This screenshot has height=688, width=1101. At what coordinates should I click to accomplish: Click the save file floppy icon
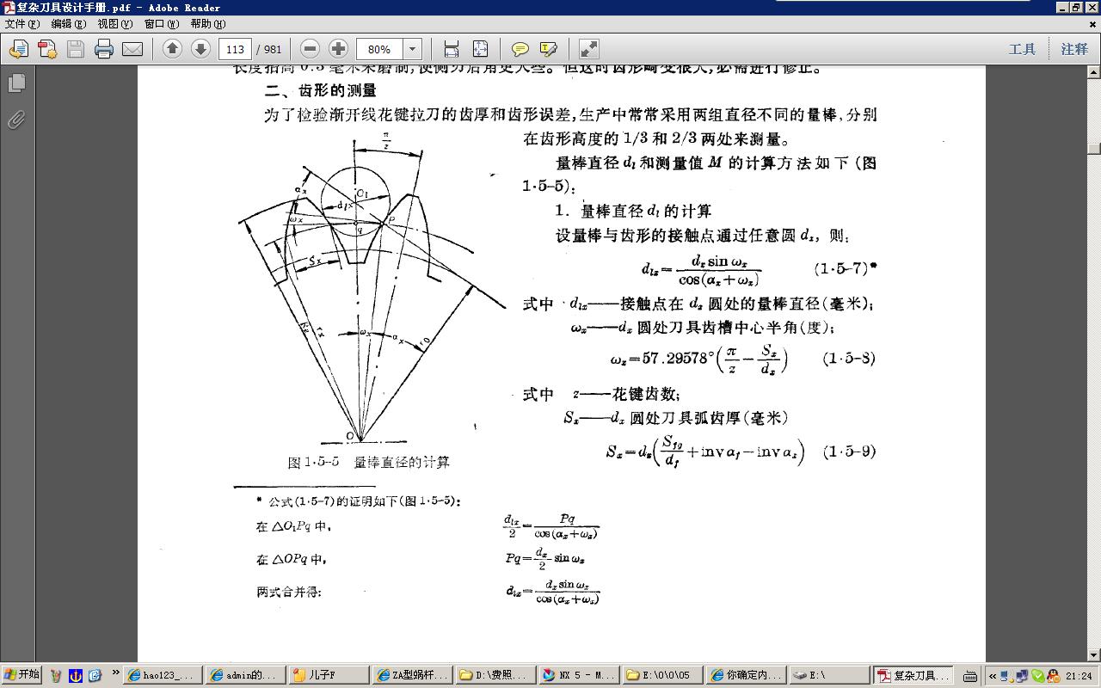click(75, 49)
